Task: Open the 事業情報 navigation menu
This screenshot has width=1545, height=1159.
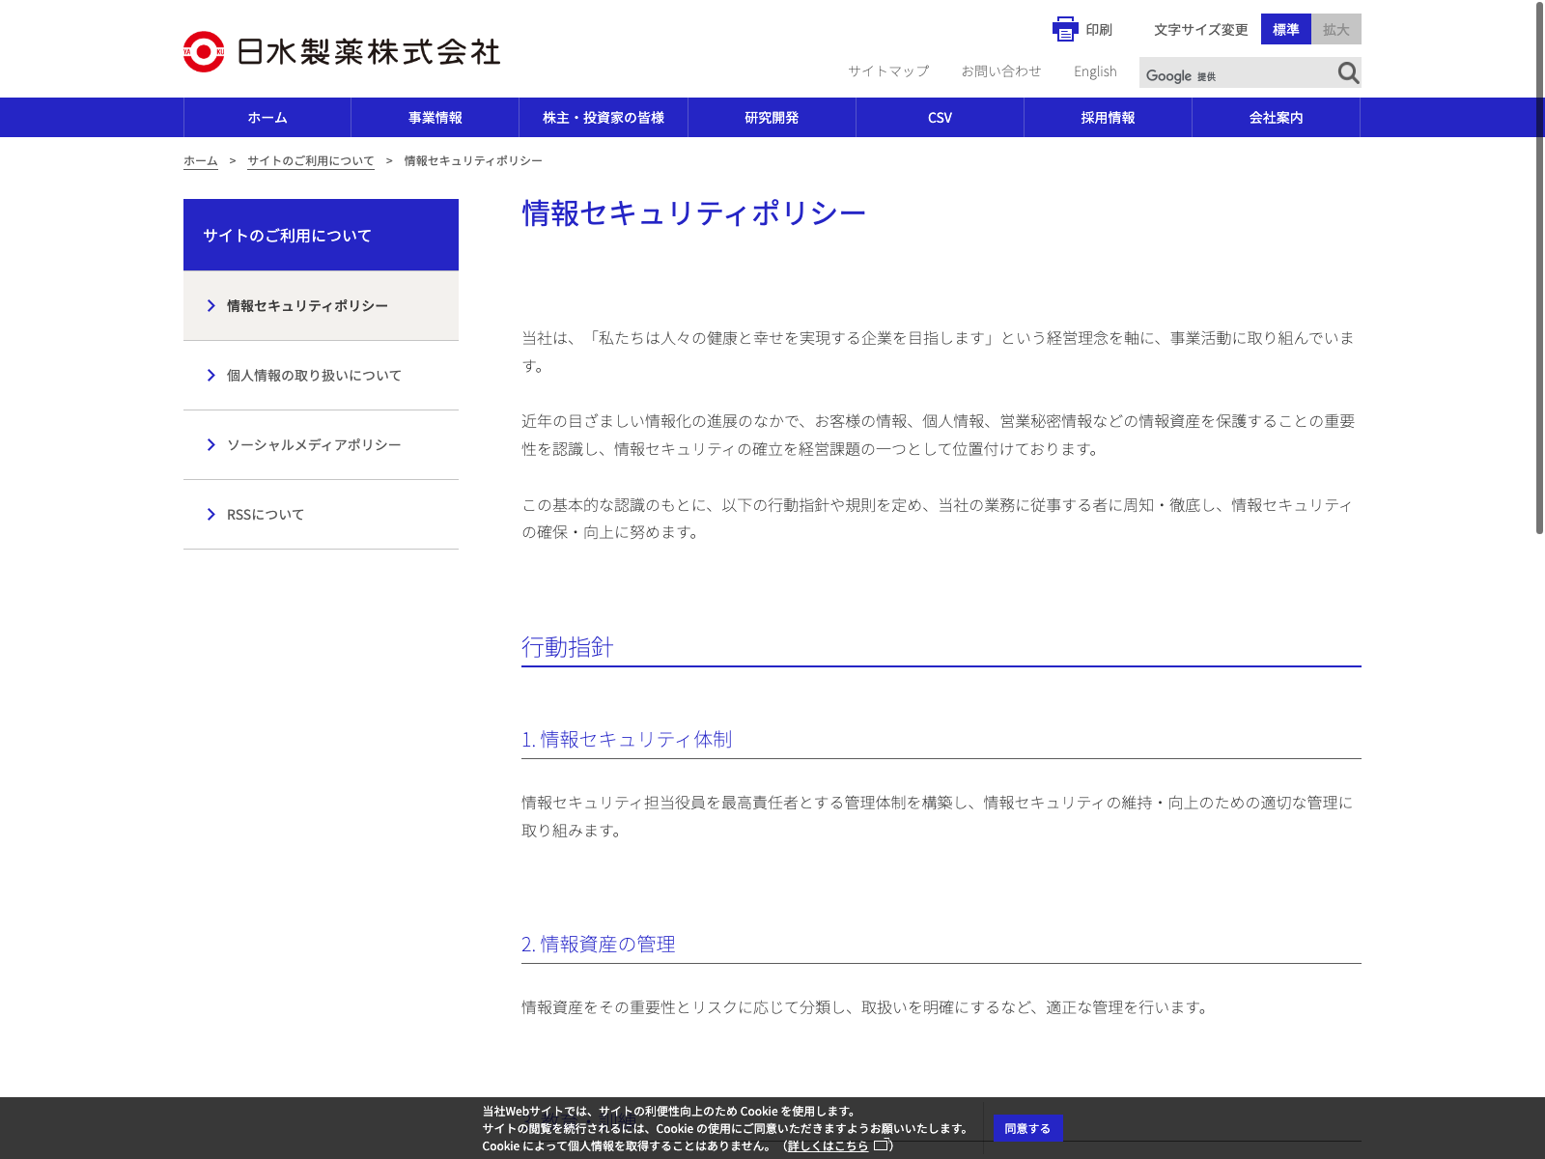Action: pyautogui.click(x=435, y=118)
